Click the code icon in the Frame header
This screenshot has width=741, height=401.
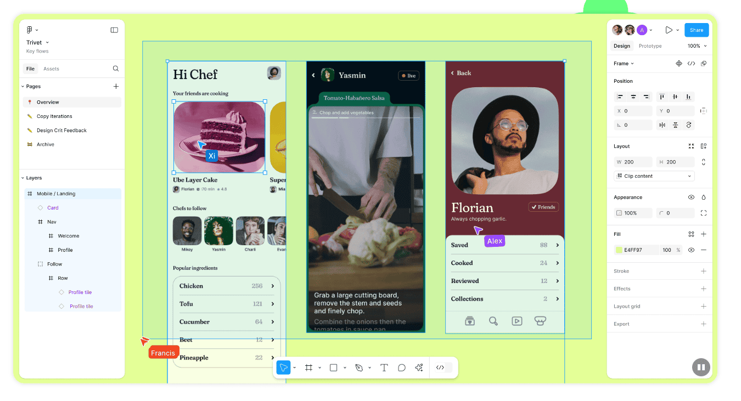coord(692,64)
